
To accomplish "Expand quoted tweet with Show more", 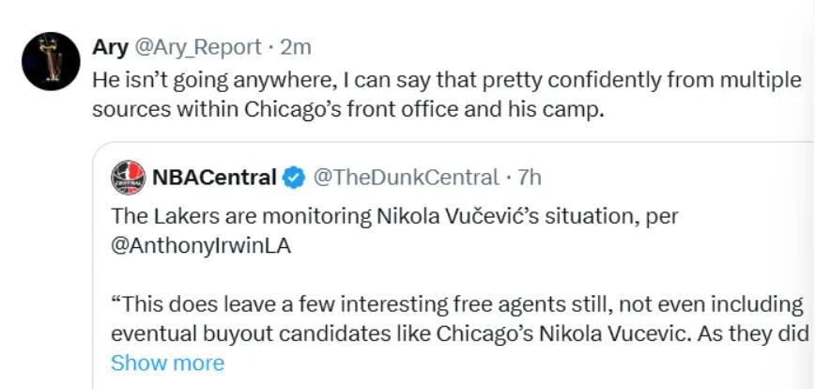I will pyautogui.click(x=167, y=363).
